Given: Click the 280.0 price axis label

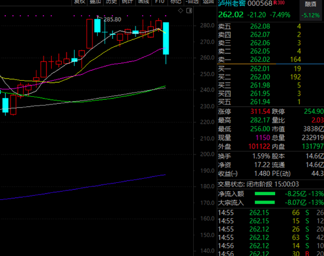Looking at the screenshot, I should click(x=207, y=25).
